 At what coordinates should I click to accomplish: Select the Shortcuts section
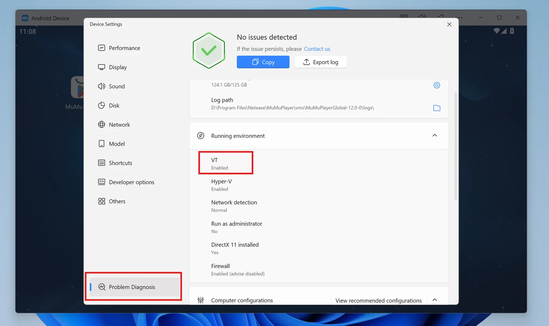point(115,163)
